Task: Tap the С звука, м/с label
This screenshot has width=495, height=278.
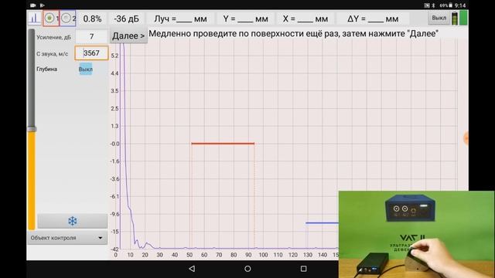Action: [52, 54]
